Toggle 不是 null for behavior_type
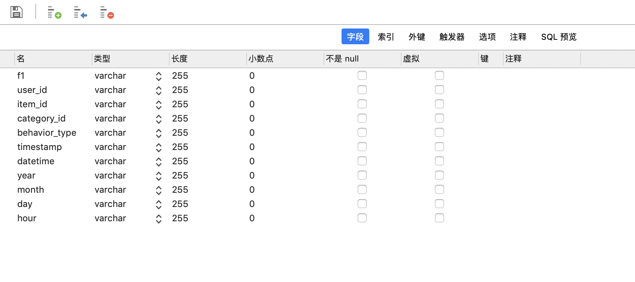This screenshot has width=635, height=282. [362, 132]
